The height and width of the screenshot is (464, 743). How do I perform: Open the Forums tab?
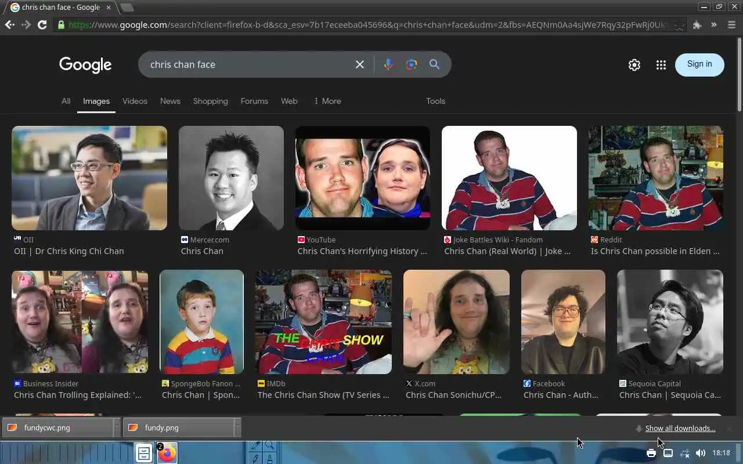tap(254, 101)
